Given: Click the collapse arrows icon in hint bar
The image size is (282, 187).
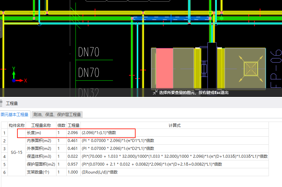Looking at the screenshot, I should pos(155,92).
